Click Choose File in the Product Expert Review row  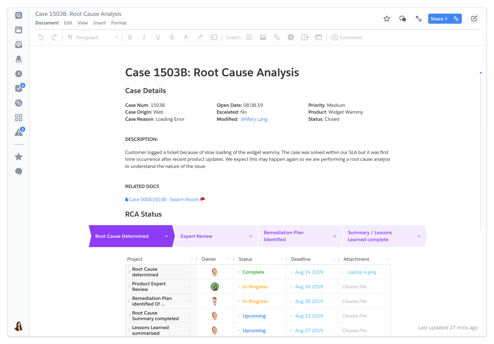(356, 286)
